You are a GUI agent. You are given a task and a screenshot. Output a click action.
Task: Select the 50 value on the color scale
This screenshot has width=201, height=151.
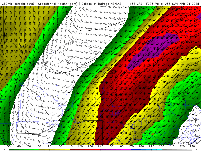[9, 146]
